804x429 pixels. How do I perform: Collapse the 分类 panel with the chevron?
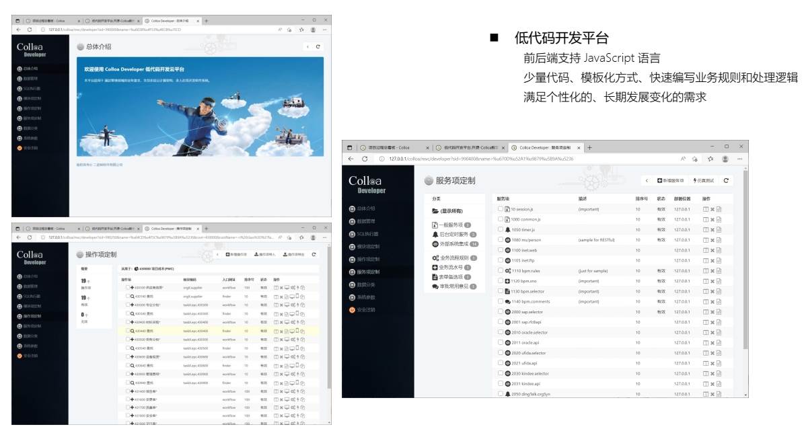[x=647, y=180]
